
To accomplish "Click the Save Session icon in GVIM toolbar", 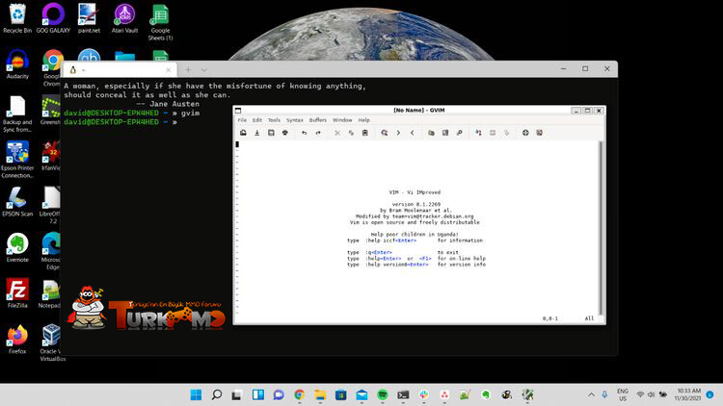I will coord(445,133).
